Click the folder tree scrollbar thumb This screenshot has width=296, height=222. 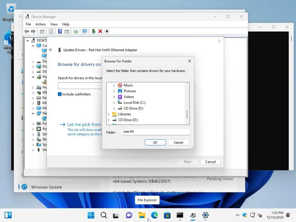click(x=187, y=114)
